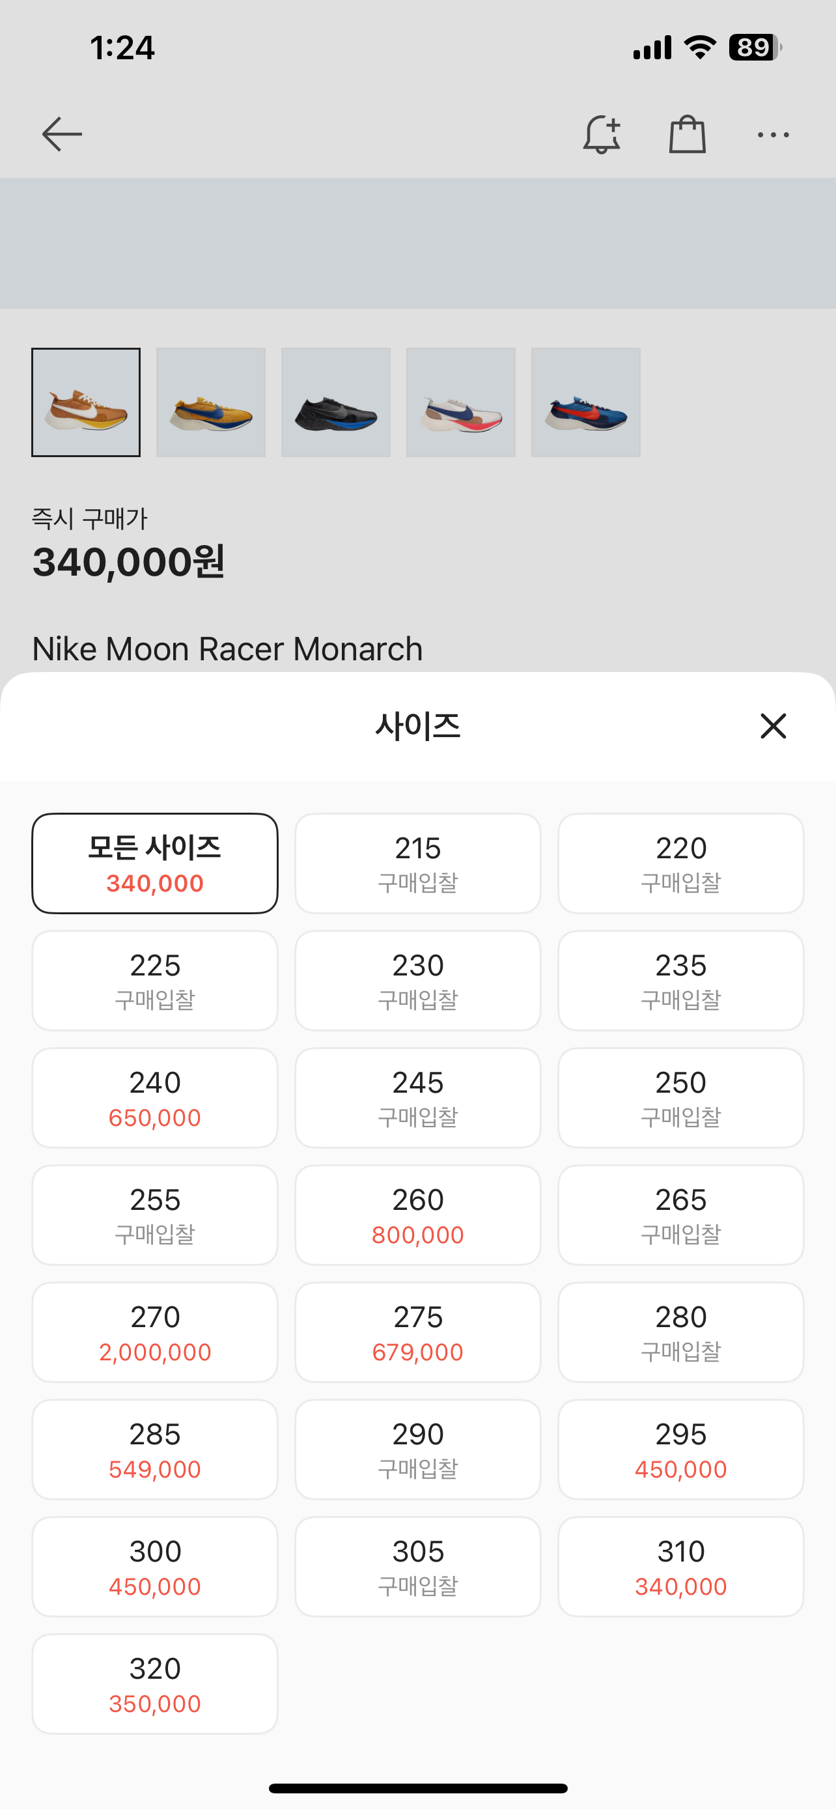Tap the home indicator bar
Image resolution: width=836 pixels, height=1809 pixels.
coord(417,1789)
